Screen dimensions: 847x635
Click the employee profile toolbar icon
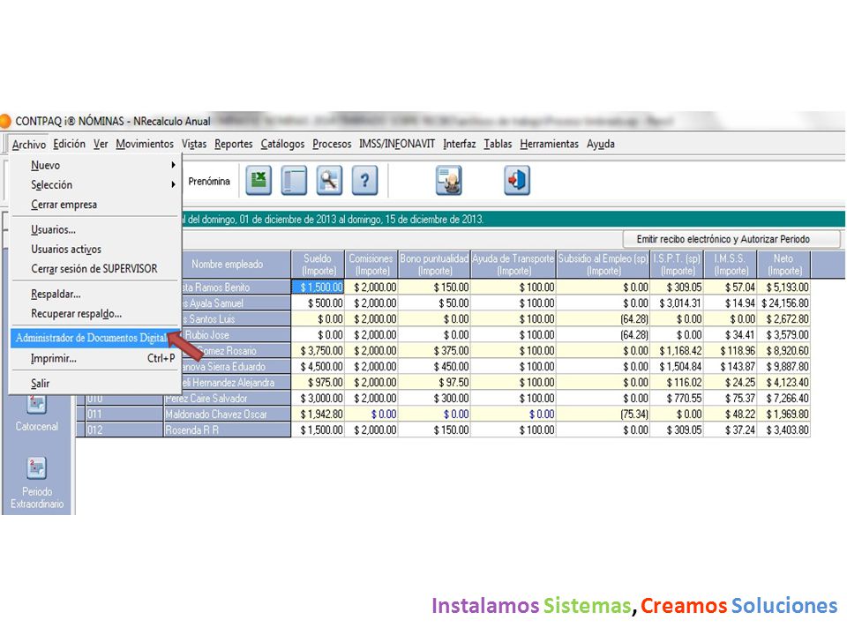coord(449,180)
